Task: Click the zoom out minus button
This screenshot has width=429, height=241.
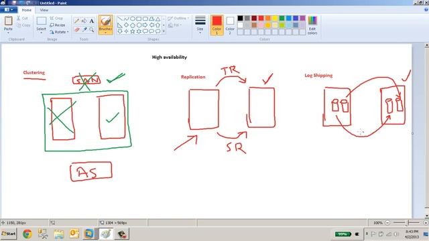Action: (387, 223)
